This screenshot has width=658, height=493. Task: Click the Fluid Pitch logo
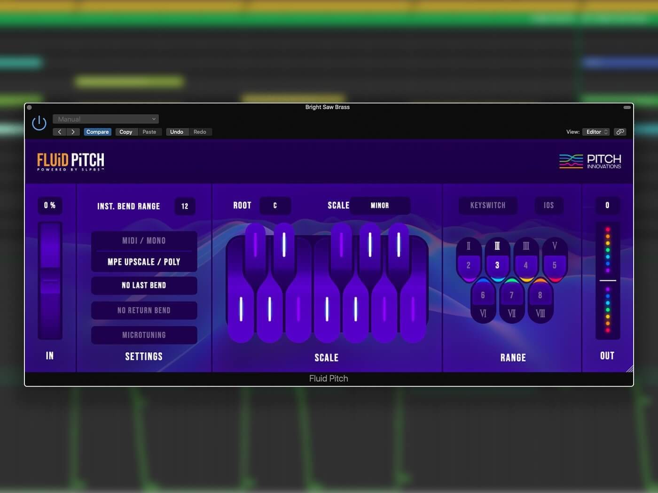click(x=70, y=161)
